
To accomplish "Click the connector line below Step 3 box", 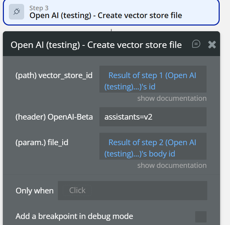I will click(x=111, y=29).
